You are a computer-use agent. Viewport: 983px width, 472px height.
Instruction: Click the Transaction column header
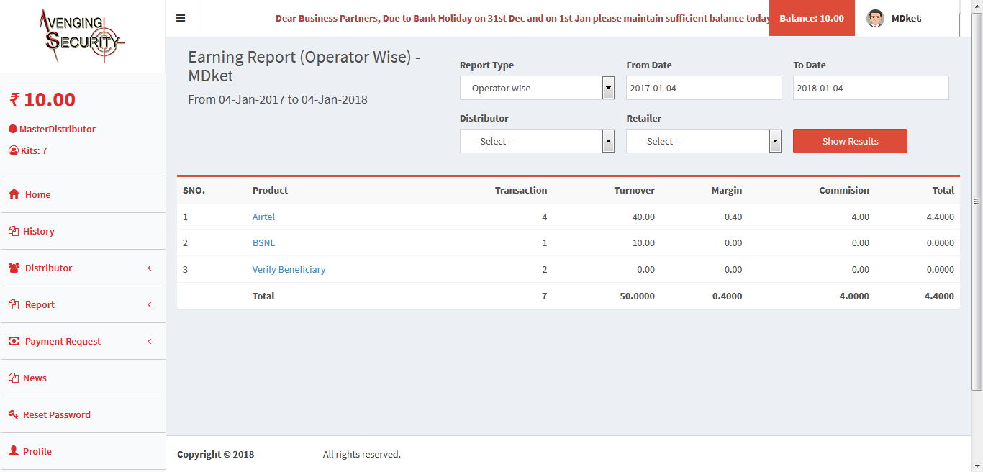click(521, 190)
